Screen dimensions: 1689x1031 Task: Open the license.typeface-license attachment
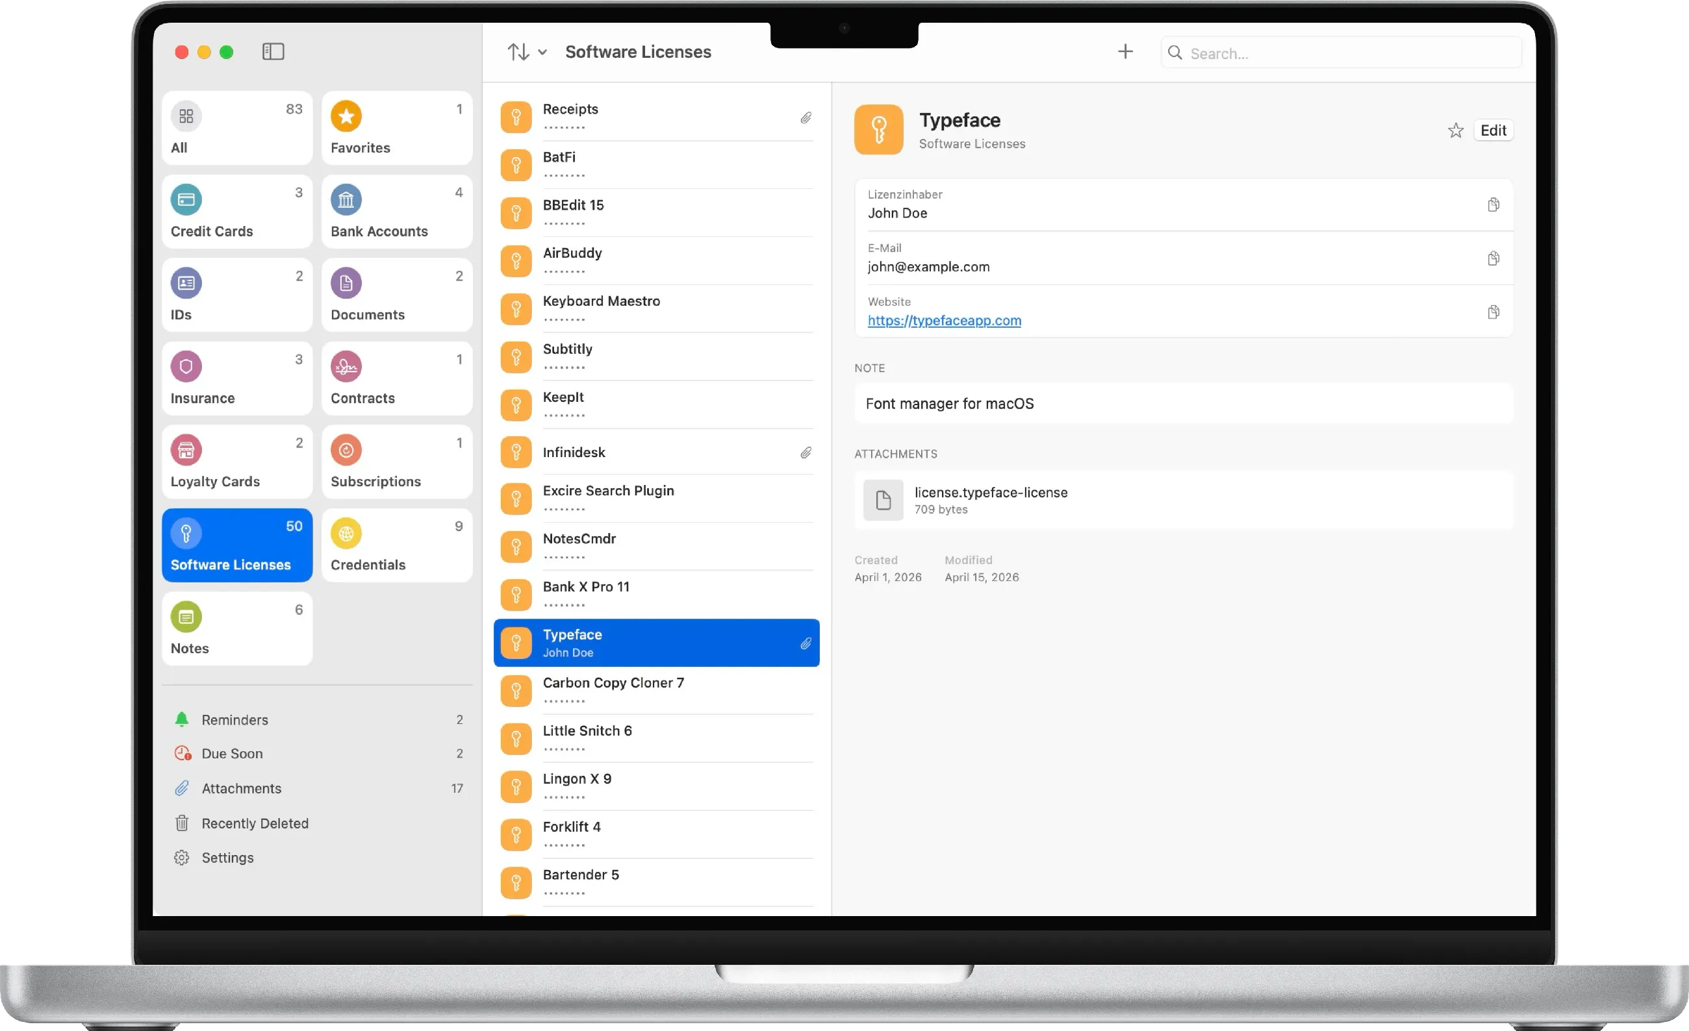pyautogui.click(x=1184, y=500)
